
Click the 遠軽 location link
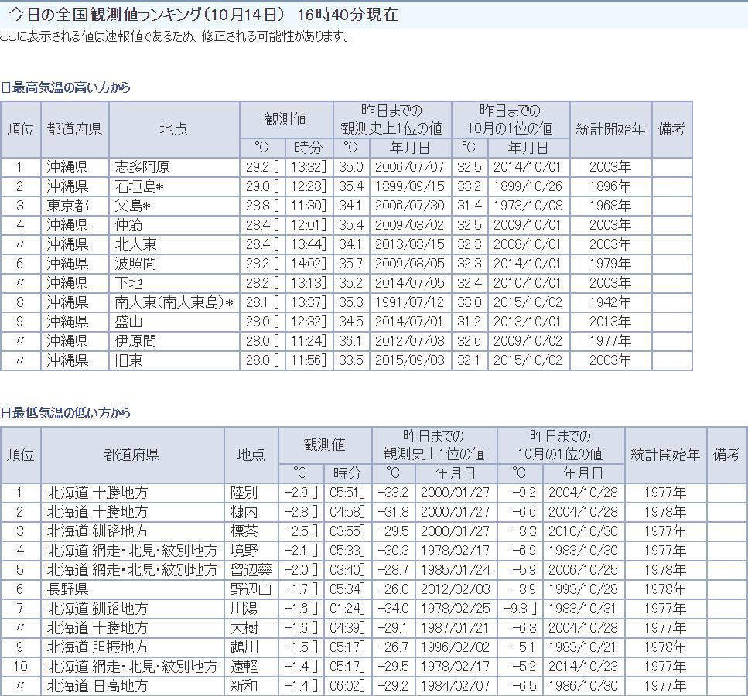(x=244, y=667)
